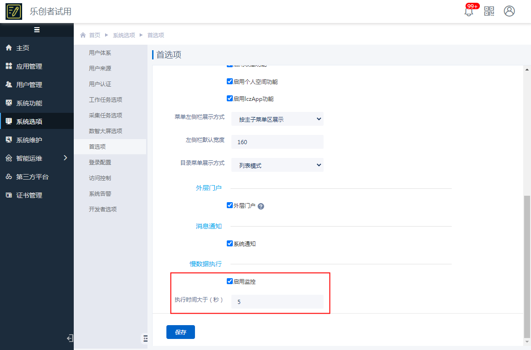Open the user profile avatar icon
531x350 pixels.
click(509, 12)
